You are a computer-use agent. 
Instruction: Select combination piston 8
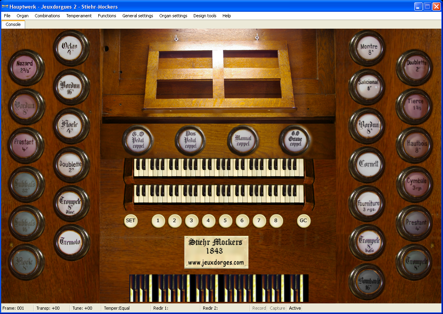276,221
